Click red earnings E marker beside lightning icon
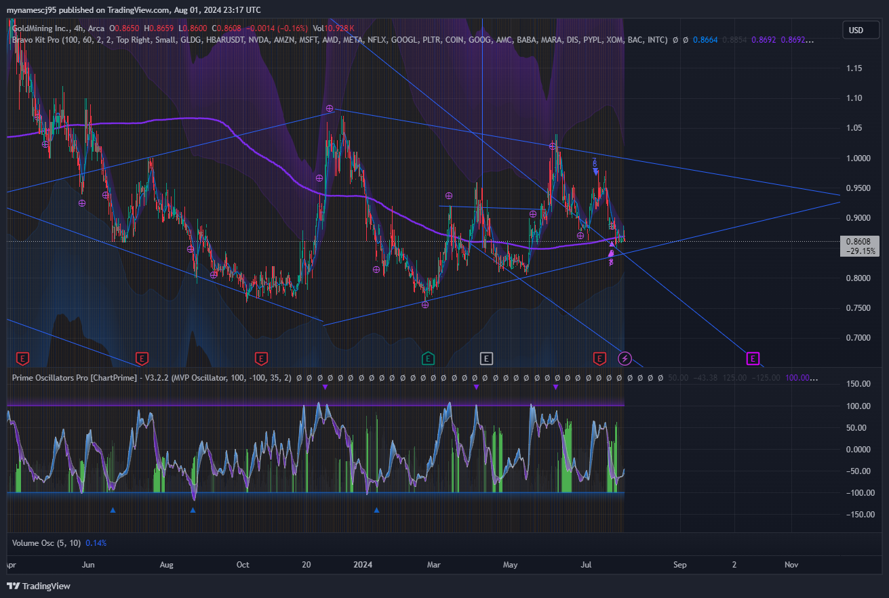 [599, 358]
